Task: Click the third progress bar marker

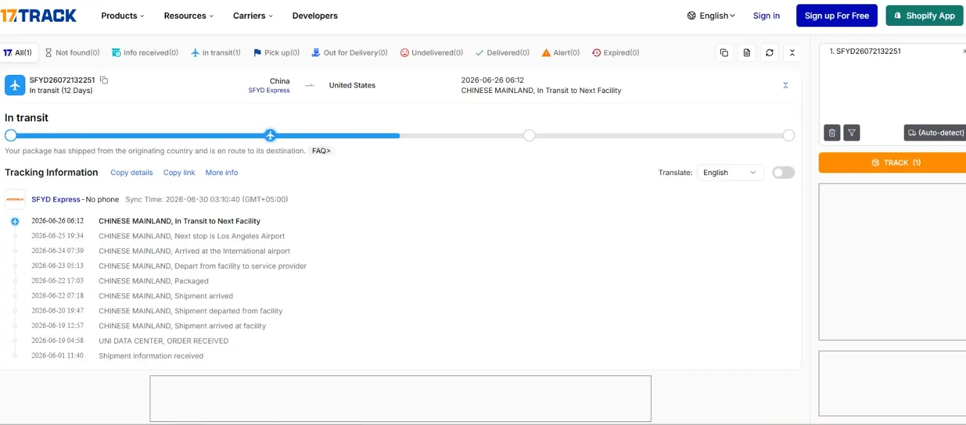Action: coord(529,135)
